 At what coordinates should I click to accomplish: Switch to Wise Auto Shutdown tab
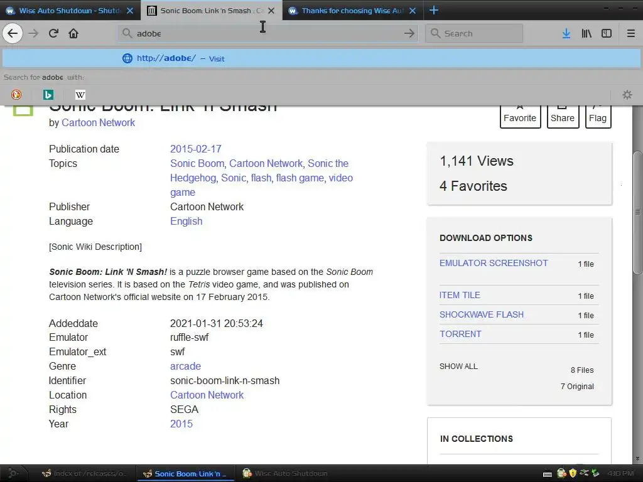[x=70, y=11]
